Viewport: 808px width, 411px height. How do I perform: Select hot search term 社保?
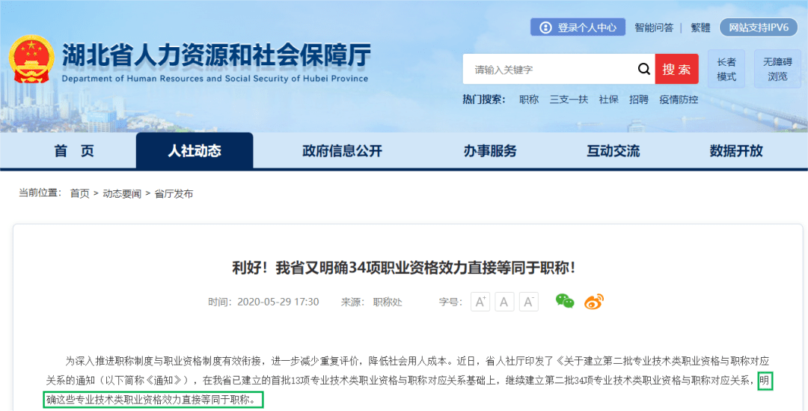[x=608, y=100]
